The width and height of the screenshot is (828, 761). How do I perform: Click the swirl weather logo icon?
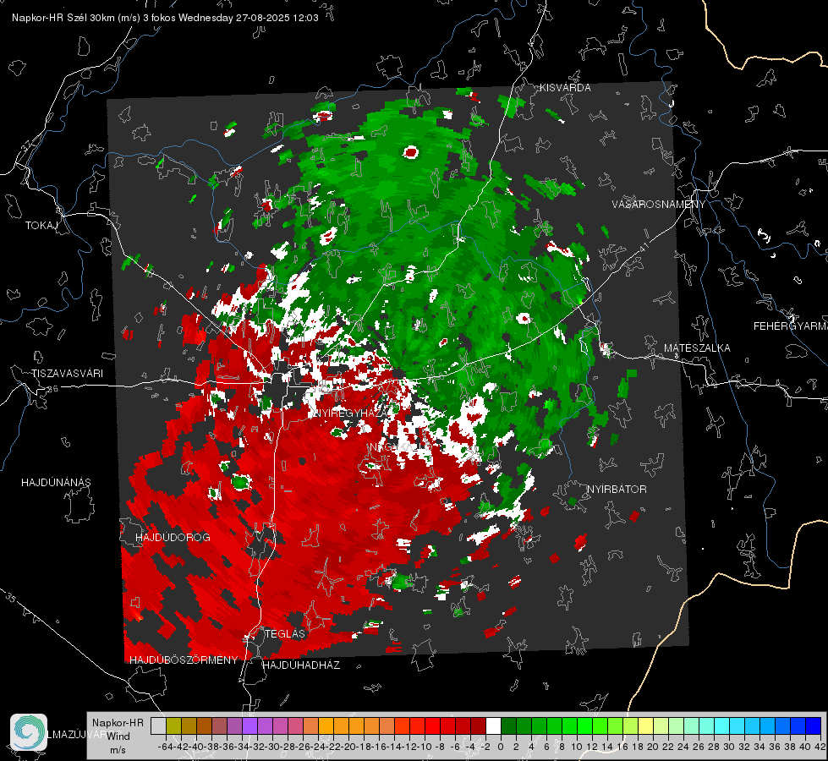pos(29,732)
